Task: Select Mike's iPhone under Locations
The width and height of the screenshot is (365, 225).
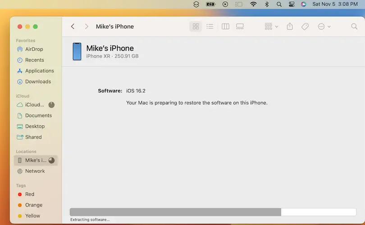Action: 36,160
